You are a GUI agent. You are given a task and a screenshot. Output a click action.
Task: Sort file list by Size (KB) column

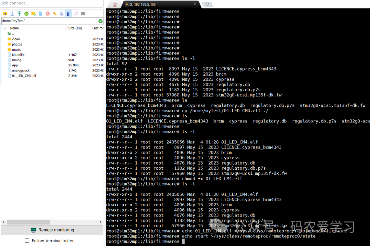pos(75,28)
